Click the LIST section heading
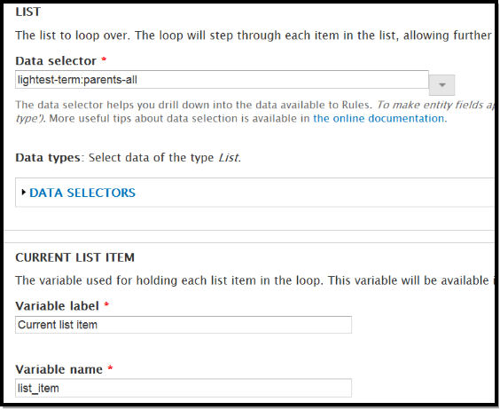The width and height of the screenshot is (500, 410). coord(28,12)
